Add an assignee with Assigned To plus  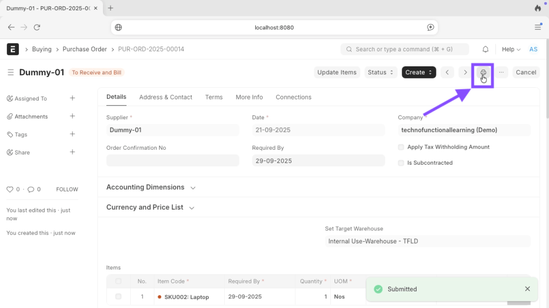[x=72, y=98]
